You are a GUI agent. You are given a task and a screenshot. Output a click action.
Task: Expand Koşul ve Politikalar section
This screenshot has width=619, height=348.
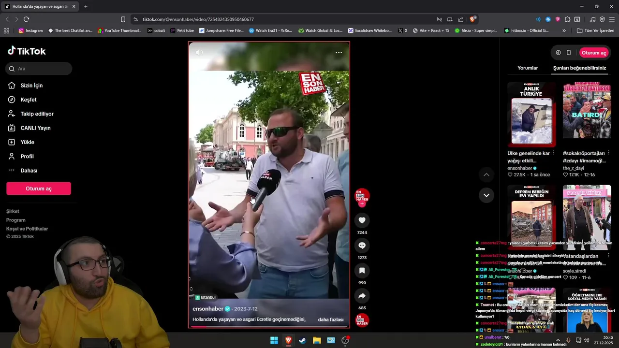27,229
